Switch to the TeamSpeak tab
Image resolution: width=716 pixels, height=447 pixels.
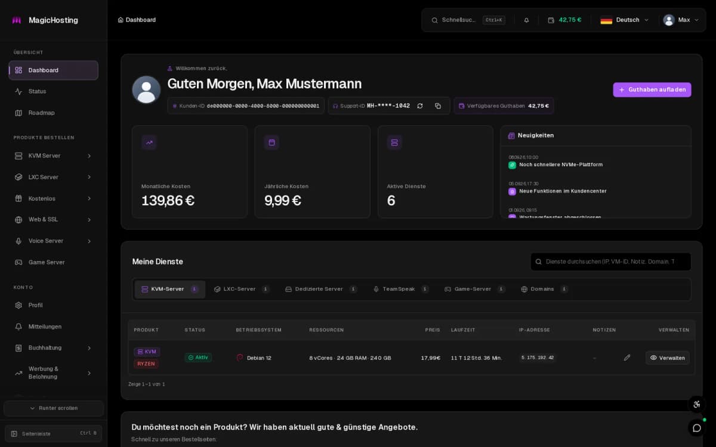pyautogui.click(x=401, y=289)
